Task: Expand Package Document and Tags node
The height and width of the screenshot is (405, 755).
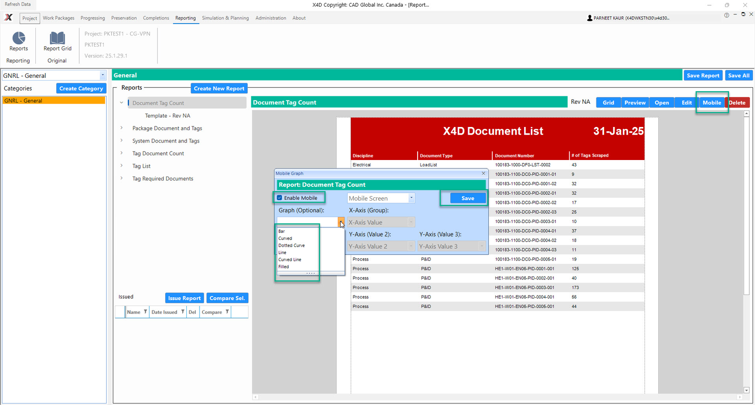Action: (121, 128)
